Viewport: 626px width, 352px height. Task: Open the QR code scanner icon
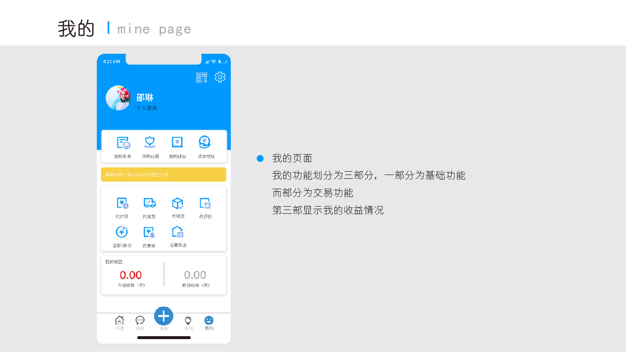pyautogui.click(x=202, y=77)
